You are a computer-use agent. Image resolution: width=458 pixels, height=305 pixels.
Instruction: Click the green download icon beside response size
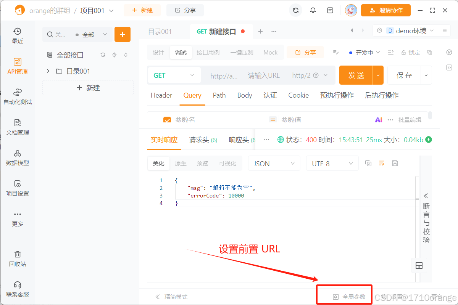click(429, 140)
